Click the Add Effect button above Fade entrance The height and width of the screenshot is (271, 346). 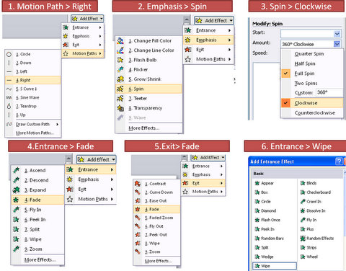point(96,159)
